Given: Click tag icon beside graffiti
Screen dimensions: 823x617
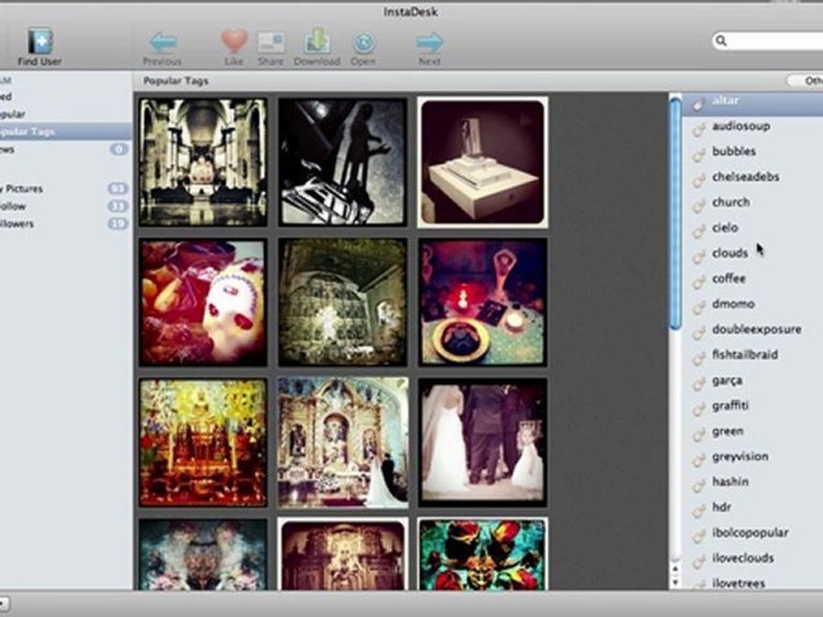Looking at the screenshot, I should pos(698,409).
